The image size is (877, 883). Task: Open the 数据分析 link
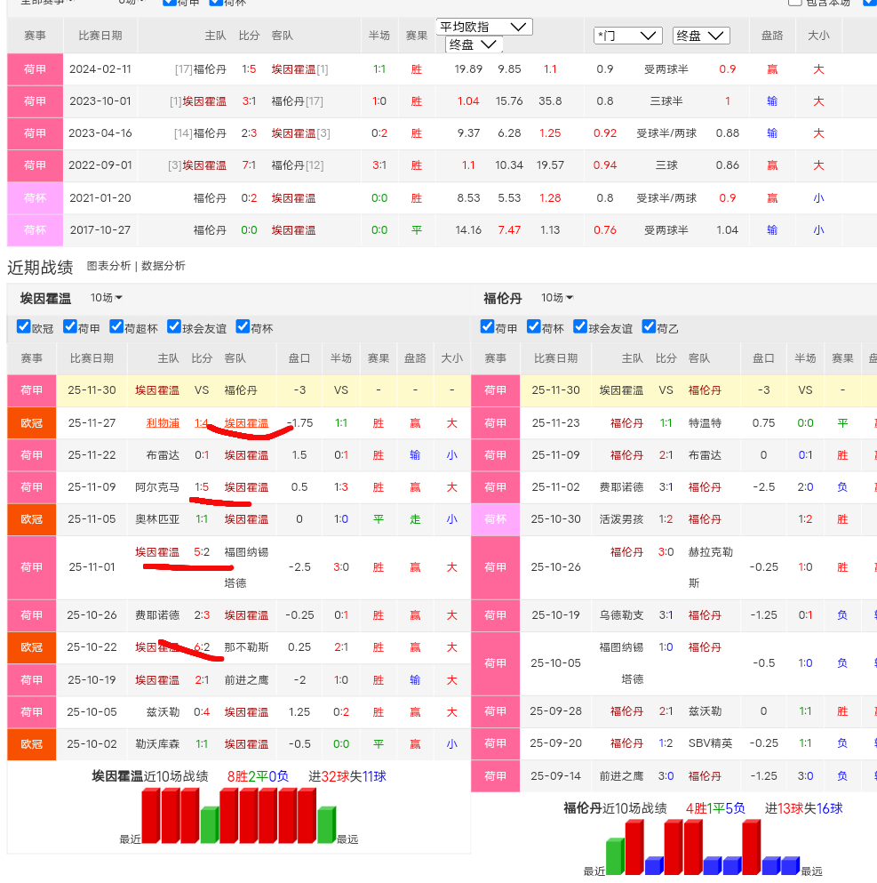pos(163,266)
